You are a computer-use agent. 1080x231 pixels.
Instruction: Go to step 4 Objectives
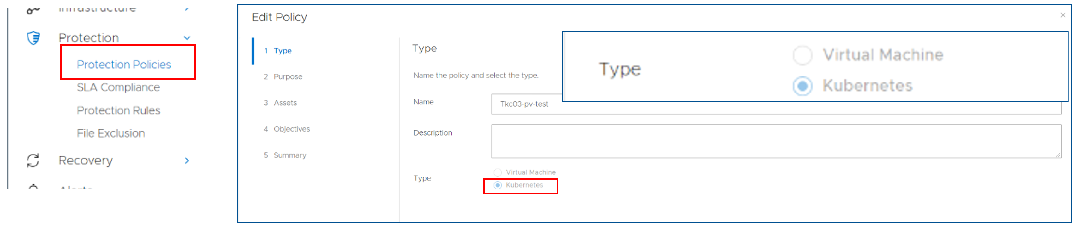pos(287,129)
